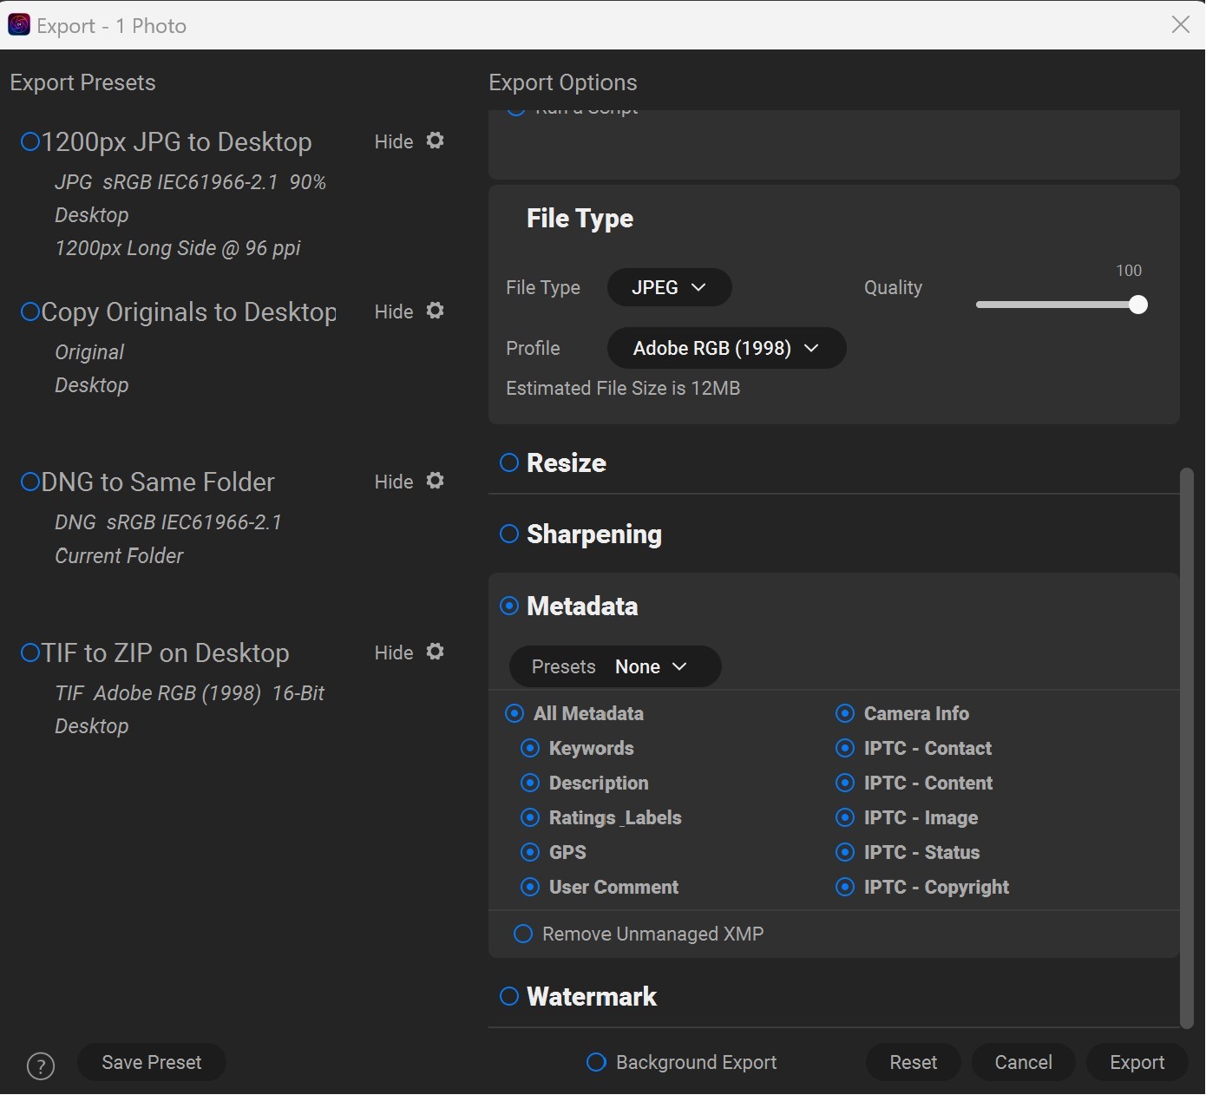Click the Quality slider handle
The width and height of the screenshot is (1206, 1095).
(x=1138, y=305)
